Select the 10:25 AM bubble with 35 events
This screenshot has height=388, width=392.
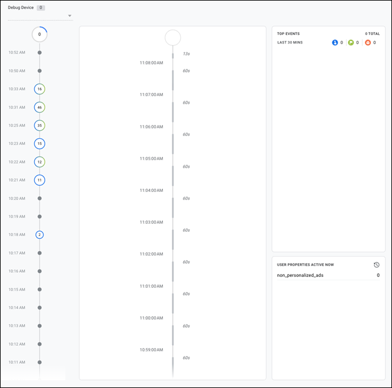click(x=39, y=126)
